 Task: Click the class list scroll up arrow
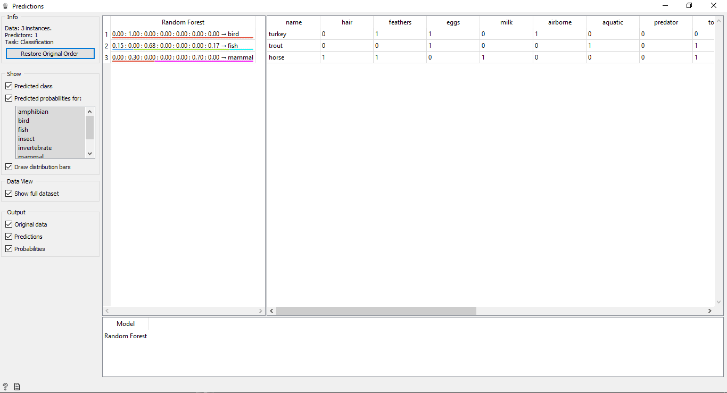pyautogui.click(x=90, y=111)
